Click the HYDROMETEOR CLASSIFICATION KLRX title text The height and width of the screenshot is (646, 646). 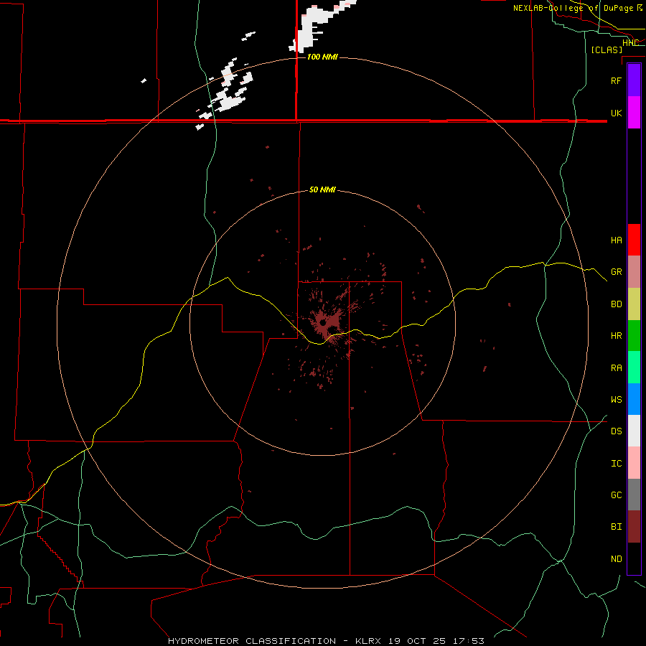[326, 641]
